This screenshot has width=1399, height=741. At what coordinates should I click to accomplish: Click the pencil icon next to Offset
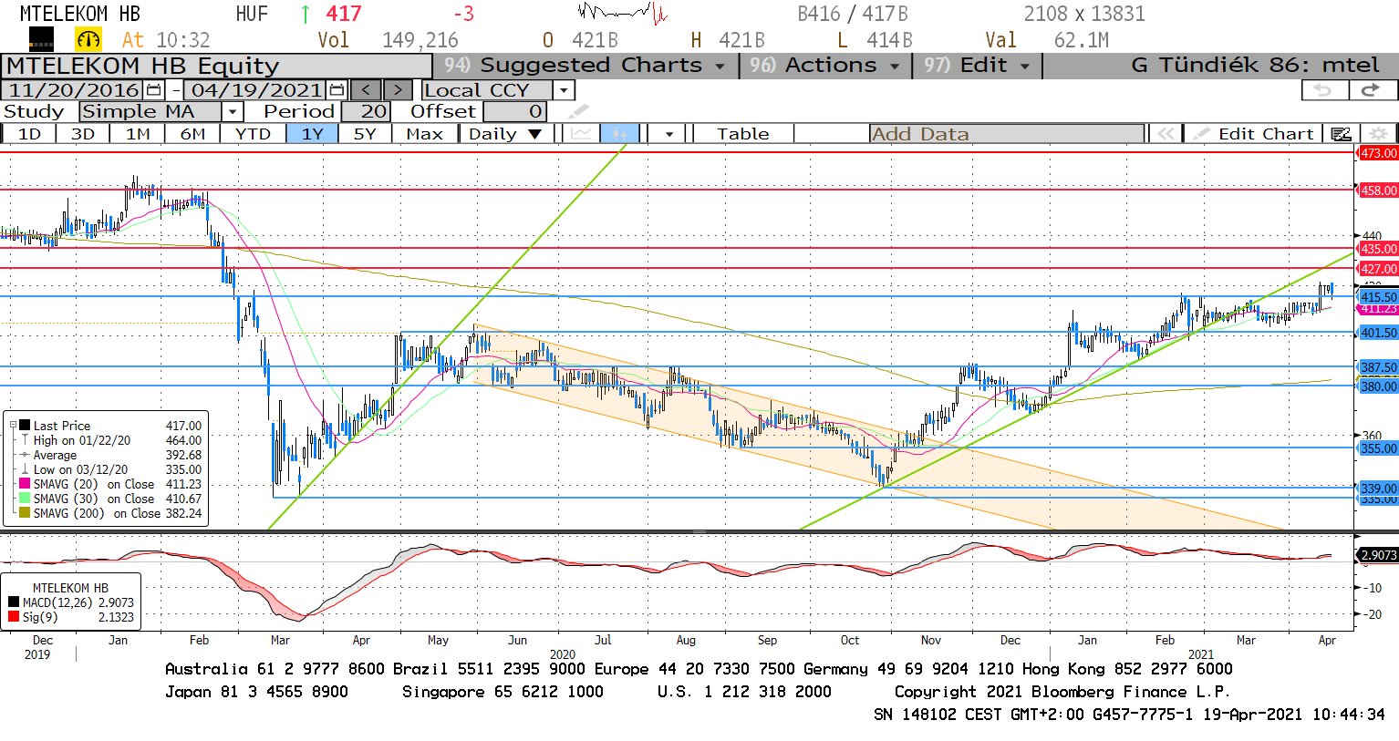tap(579, 112)
